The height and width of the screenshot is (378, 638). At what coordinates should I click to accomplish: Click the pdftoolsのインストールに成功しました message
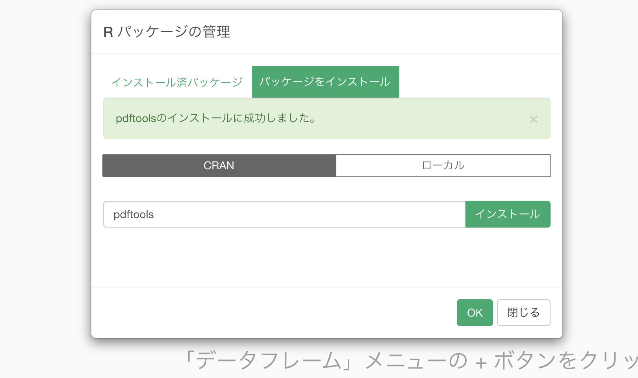point(216,118)
